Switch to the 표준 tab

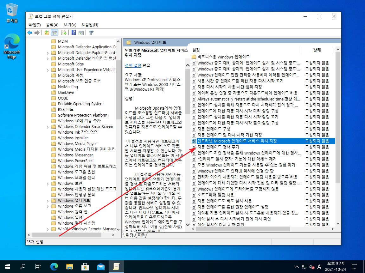(141, 235)
